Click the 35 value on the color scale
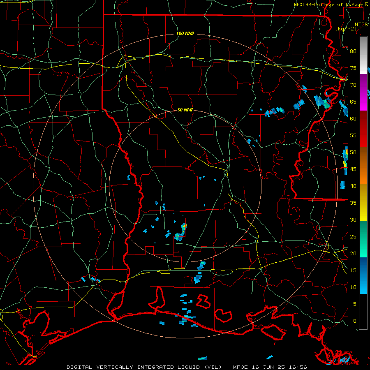Image resolution: width=370 pixels, height=370 pixels. [353, 203]
